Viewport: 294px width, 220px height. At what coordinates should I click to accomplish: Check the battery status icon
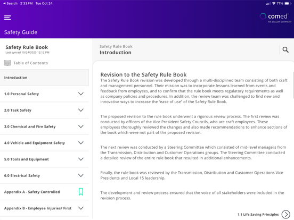coord(288,3)
